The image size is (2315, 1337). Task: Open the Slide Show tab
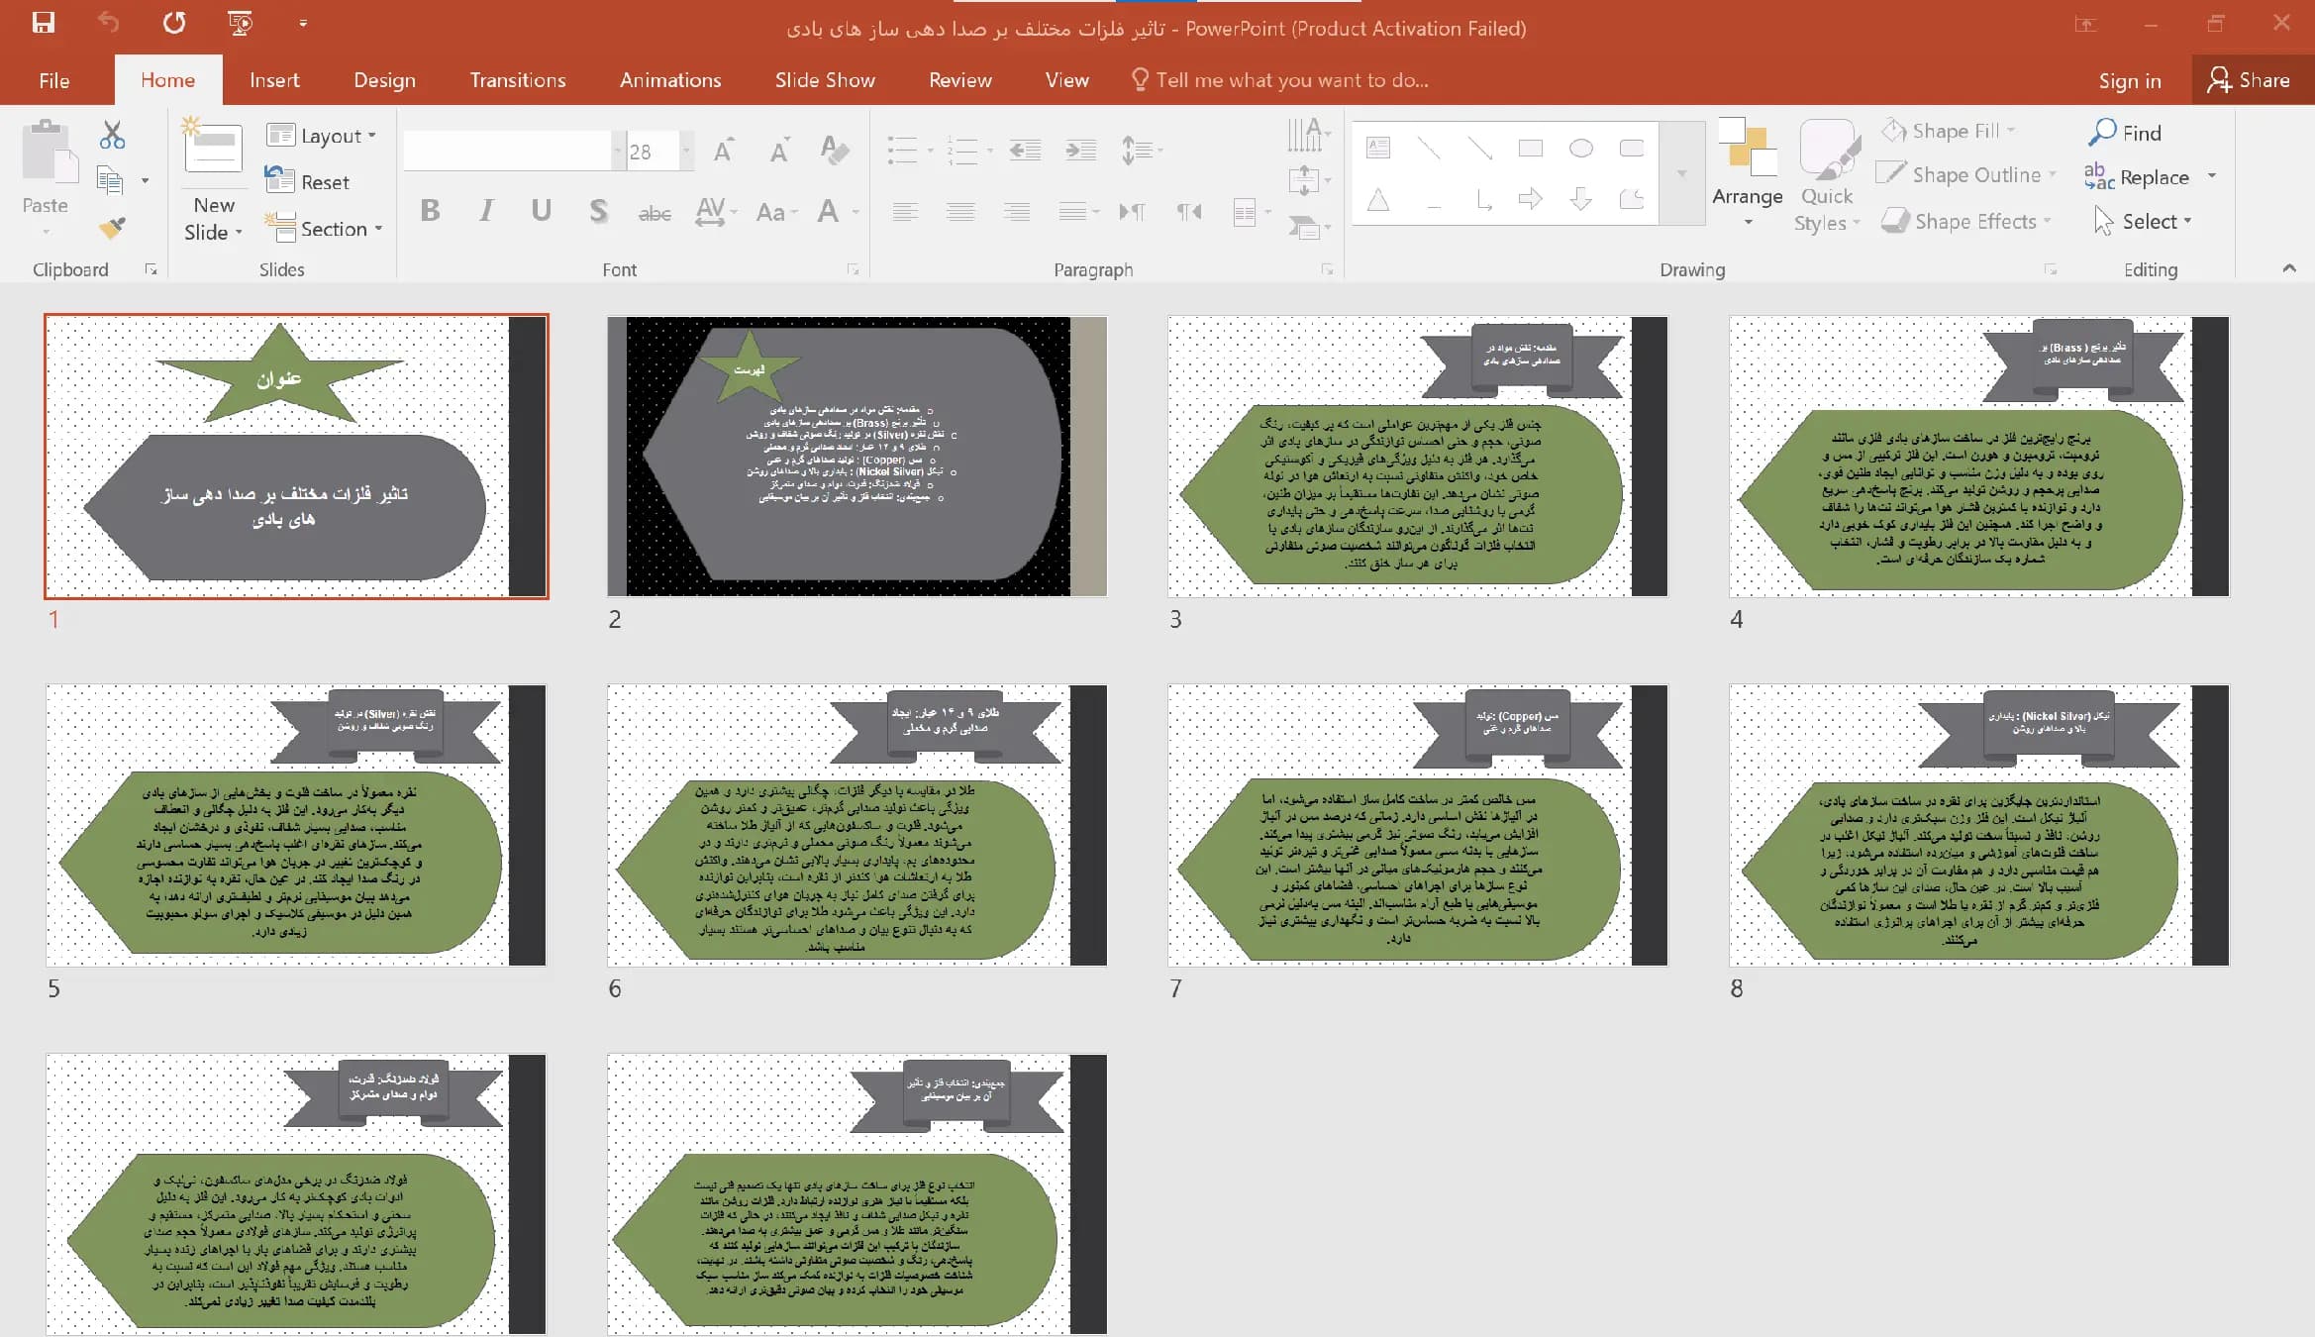tap(825, 80)
